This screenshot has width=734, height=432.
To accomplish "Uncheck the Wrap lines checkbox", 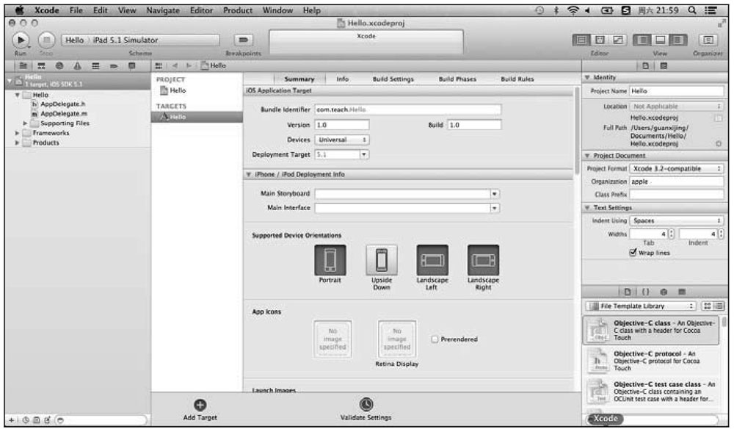I will [x=633, y=253].
